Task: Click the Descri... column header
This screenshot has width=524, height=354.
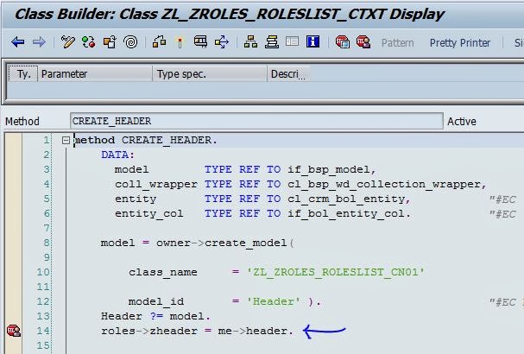Action: [288, 74]
